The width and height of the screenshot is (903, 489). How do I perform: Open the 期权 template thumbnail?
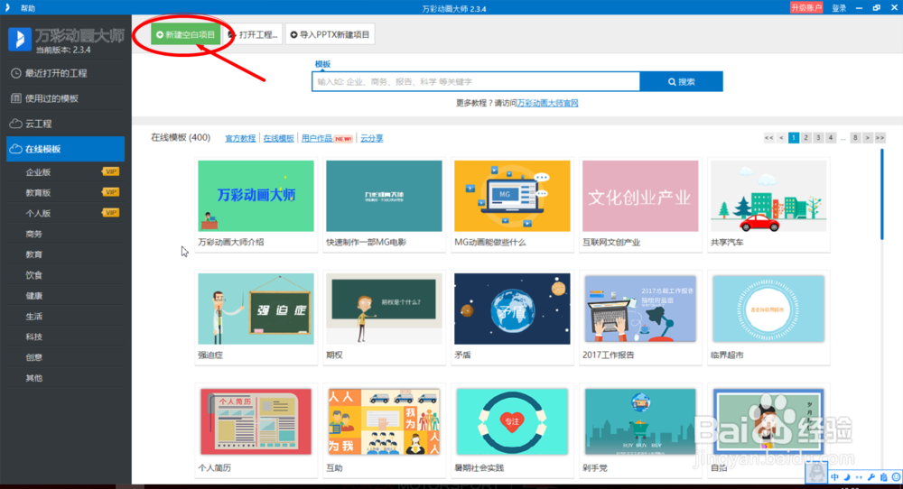point(384,309)
